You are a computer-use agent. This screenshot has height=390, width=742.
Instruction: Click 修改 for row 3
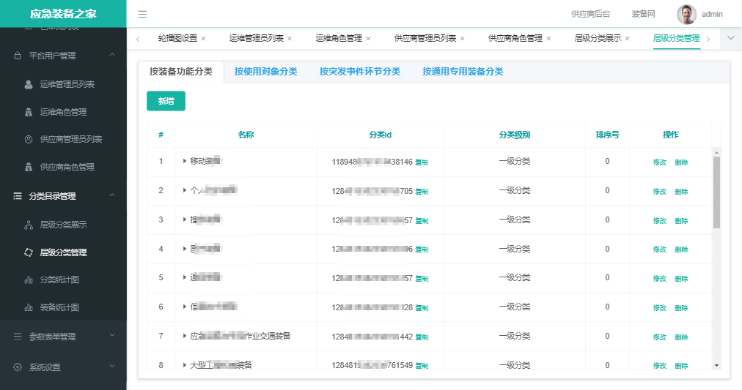(x=660, y=221)
